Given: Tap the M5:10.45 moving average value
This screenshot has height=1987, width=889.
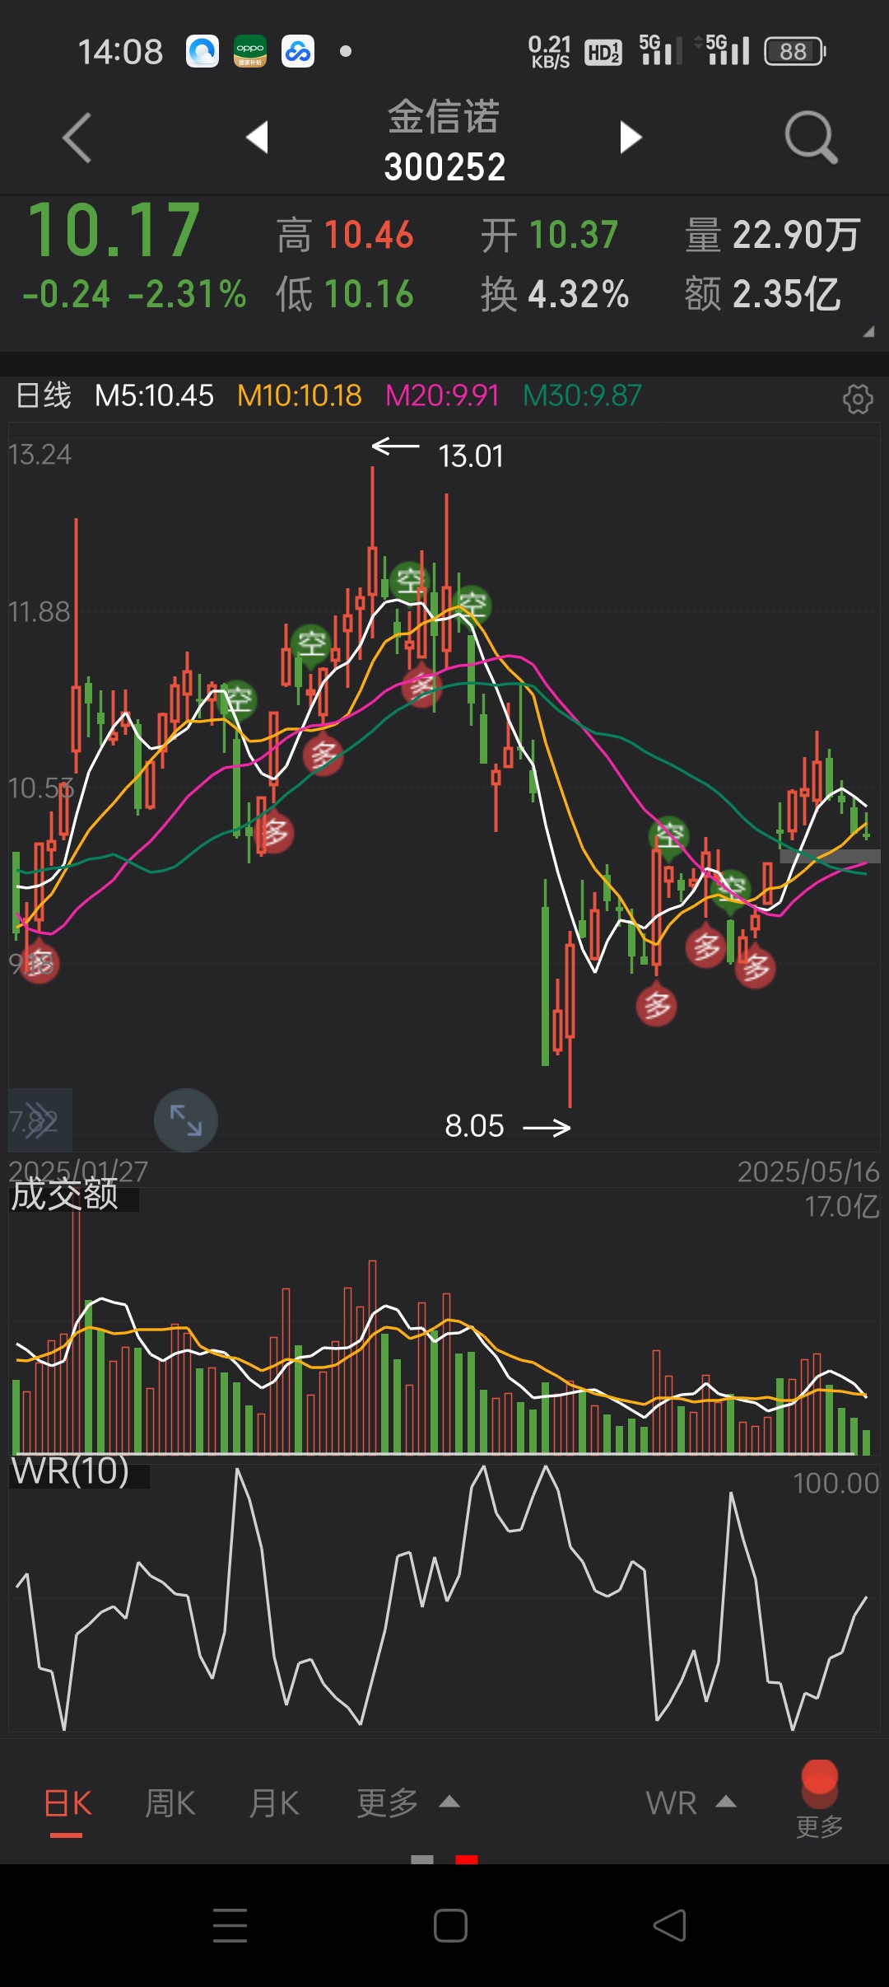Looking at the screenshot, I should pyautogui.click(x=154, y=395).
